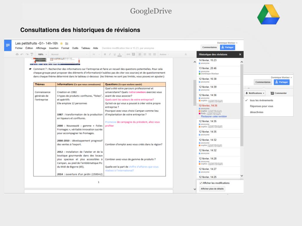The image size is (302, 226).
Task: Select the 13 février, 20:46 revision
Action: click(x=219, y=71)
